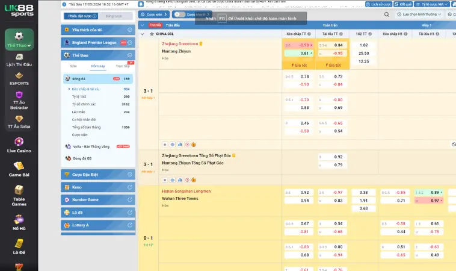
Task: Open Game Bài in the sidebar
Action: (x=19, y=169)
